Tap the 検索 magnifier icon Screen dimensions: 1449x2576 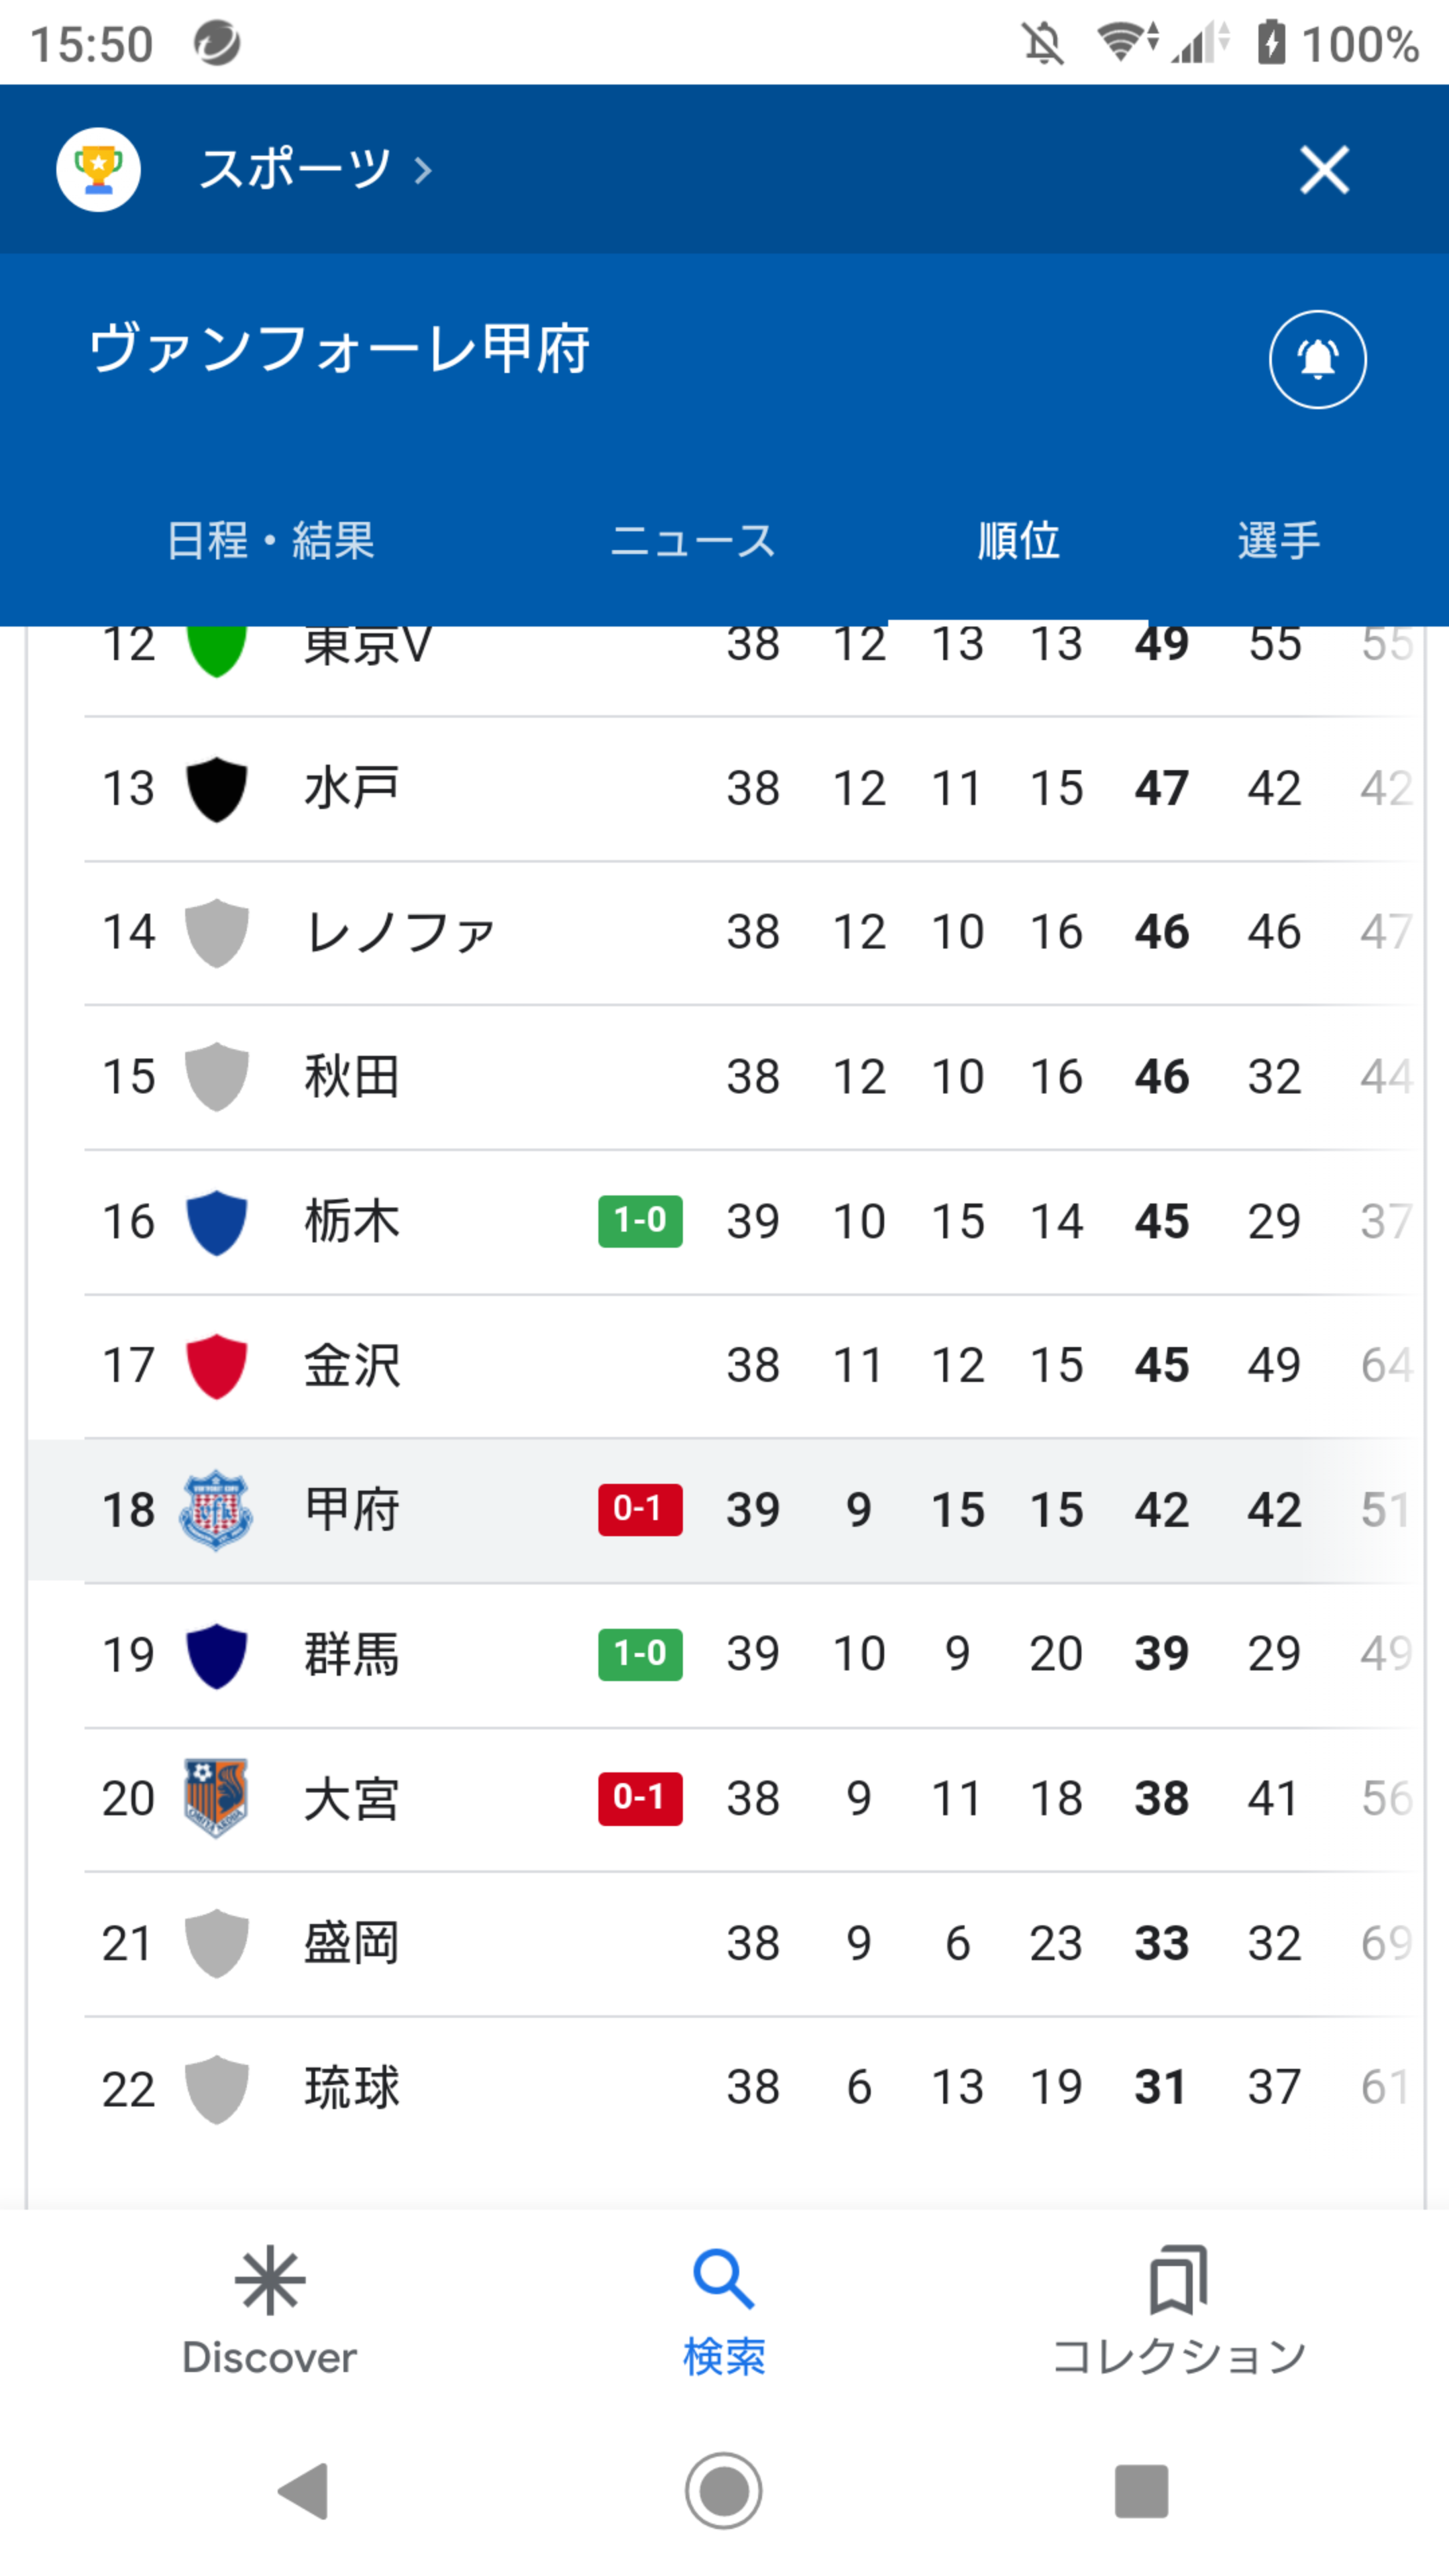click(x=724, y=2280)
